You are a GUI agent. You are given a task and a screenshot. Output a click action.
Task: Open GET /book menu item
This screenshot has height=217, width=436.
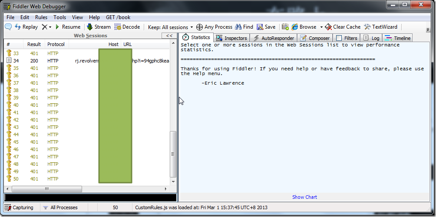(x=118, y=17)
